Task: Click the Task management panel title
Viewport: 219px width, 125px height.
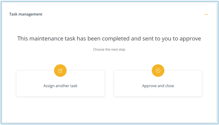Action: [26, 14]
